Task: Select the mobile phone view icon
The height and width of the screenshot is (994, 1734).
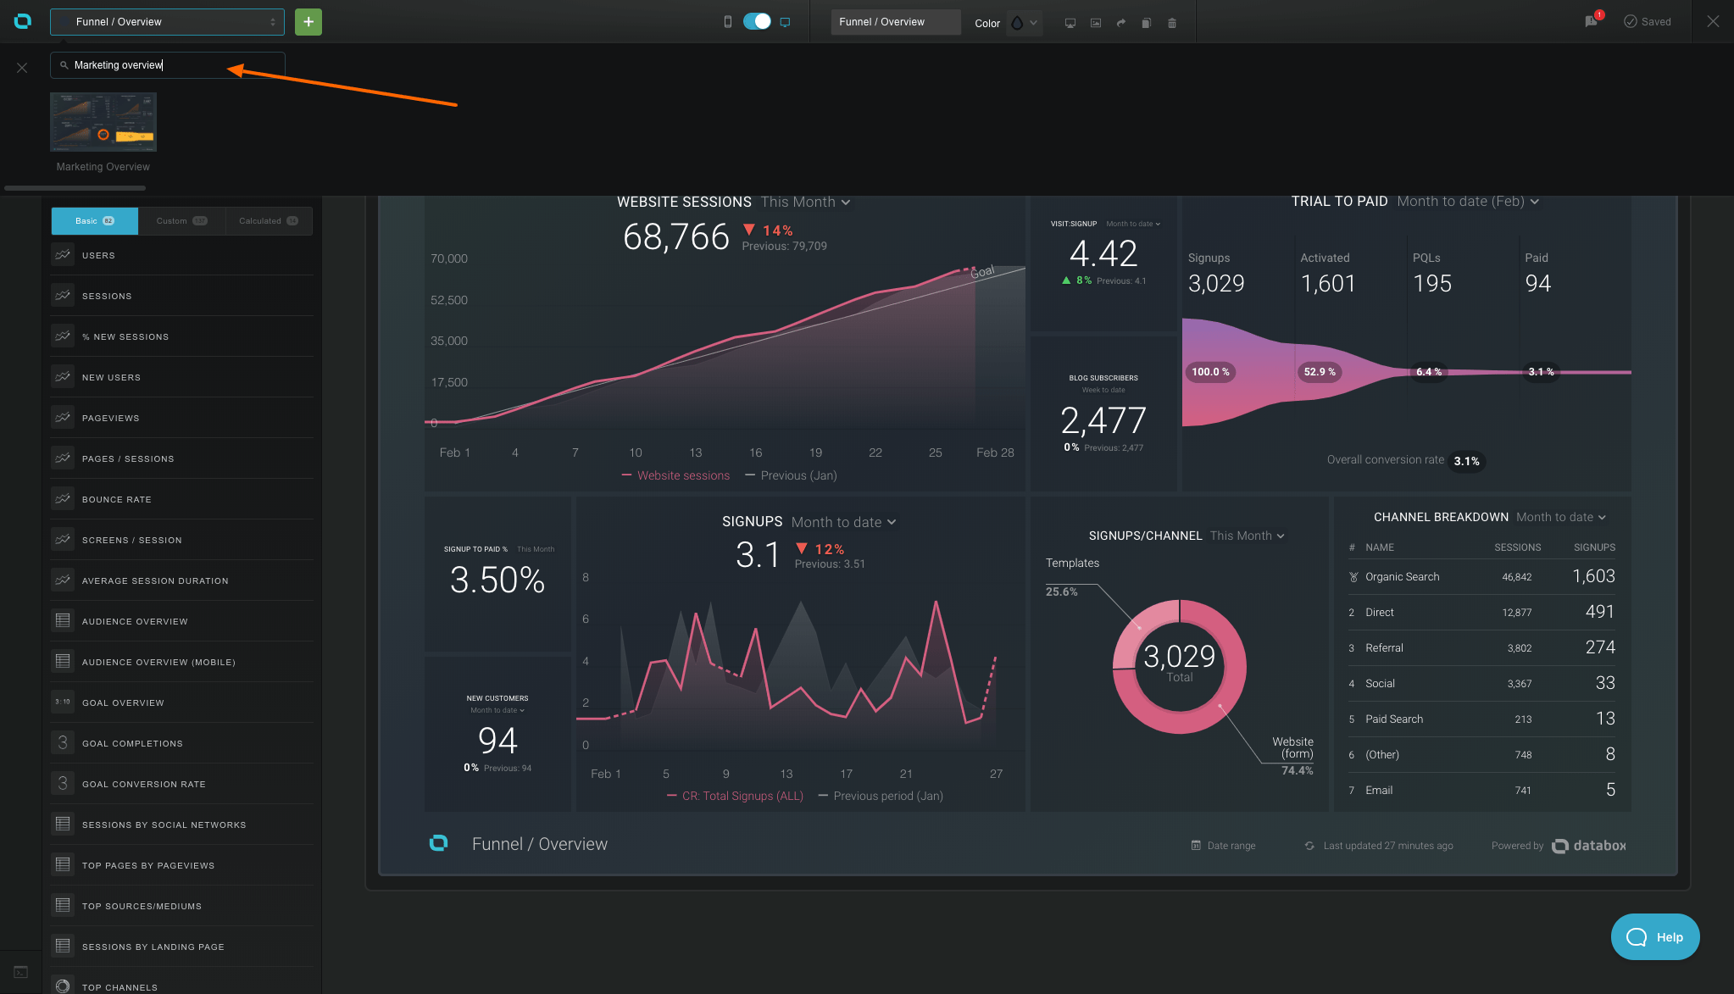Action: [x=727, y=22]
